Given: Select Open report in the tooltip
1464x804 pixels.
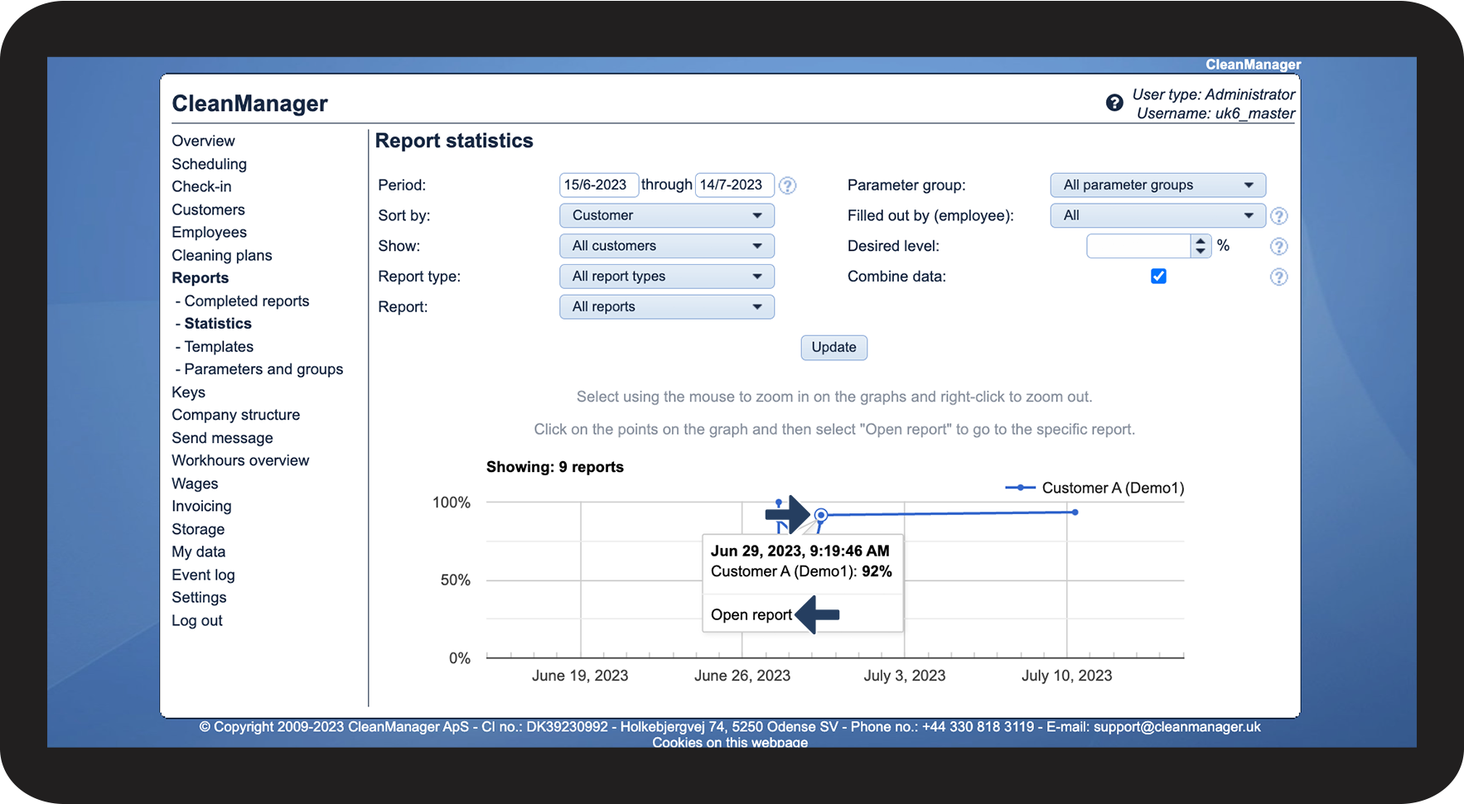Looking at the screenshot, I should (x=751, y=614).
